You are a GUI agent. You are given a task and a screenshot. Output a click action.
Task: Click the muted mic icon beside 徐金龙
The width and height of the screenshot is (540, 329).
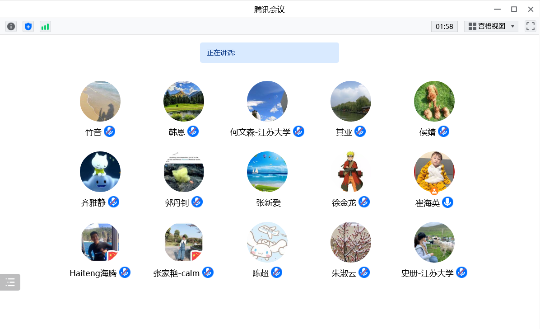point(364,202)
